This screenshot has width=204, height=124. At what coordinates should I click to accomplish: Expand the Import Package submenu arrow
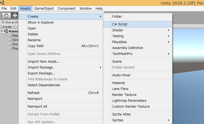(100, 67)
